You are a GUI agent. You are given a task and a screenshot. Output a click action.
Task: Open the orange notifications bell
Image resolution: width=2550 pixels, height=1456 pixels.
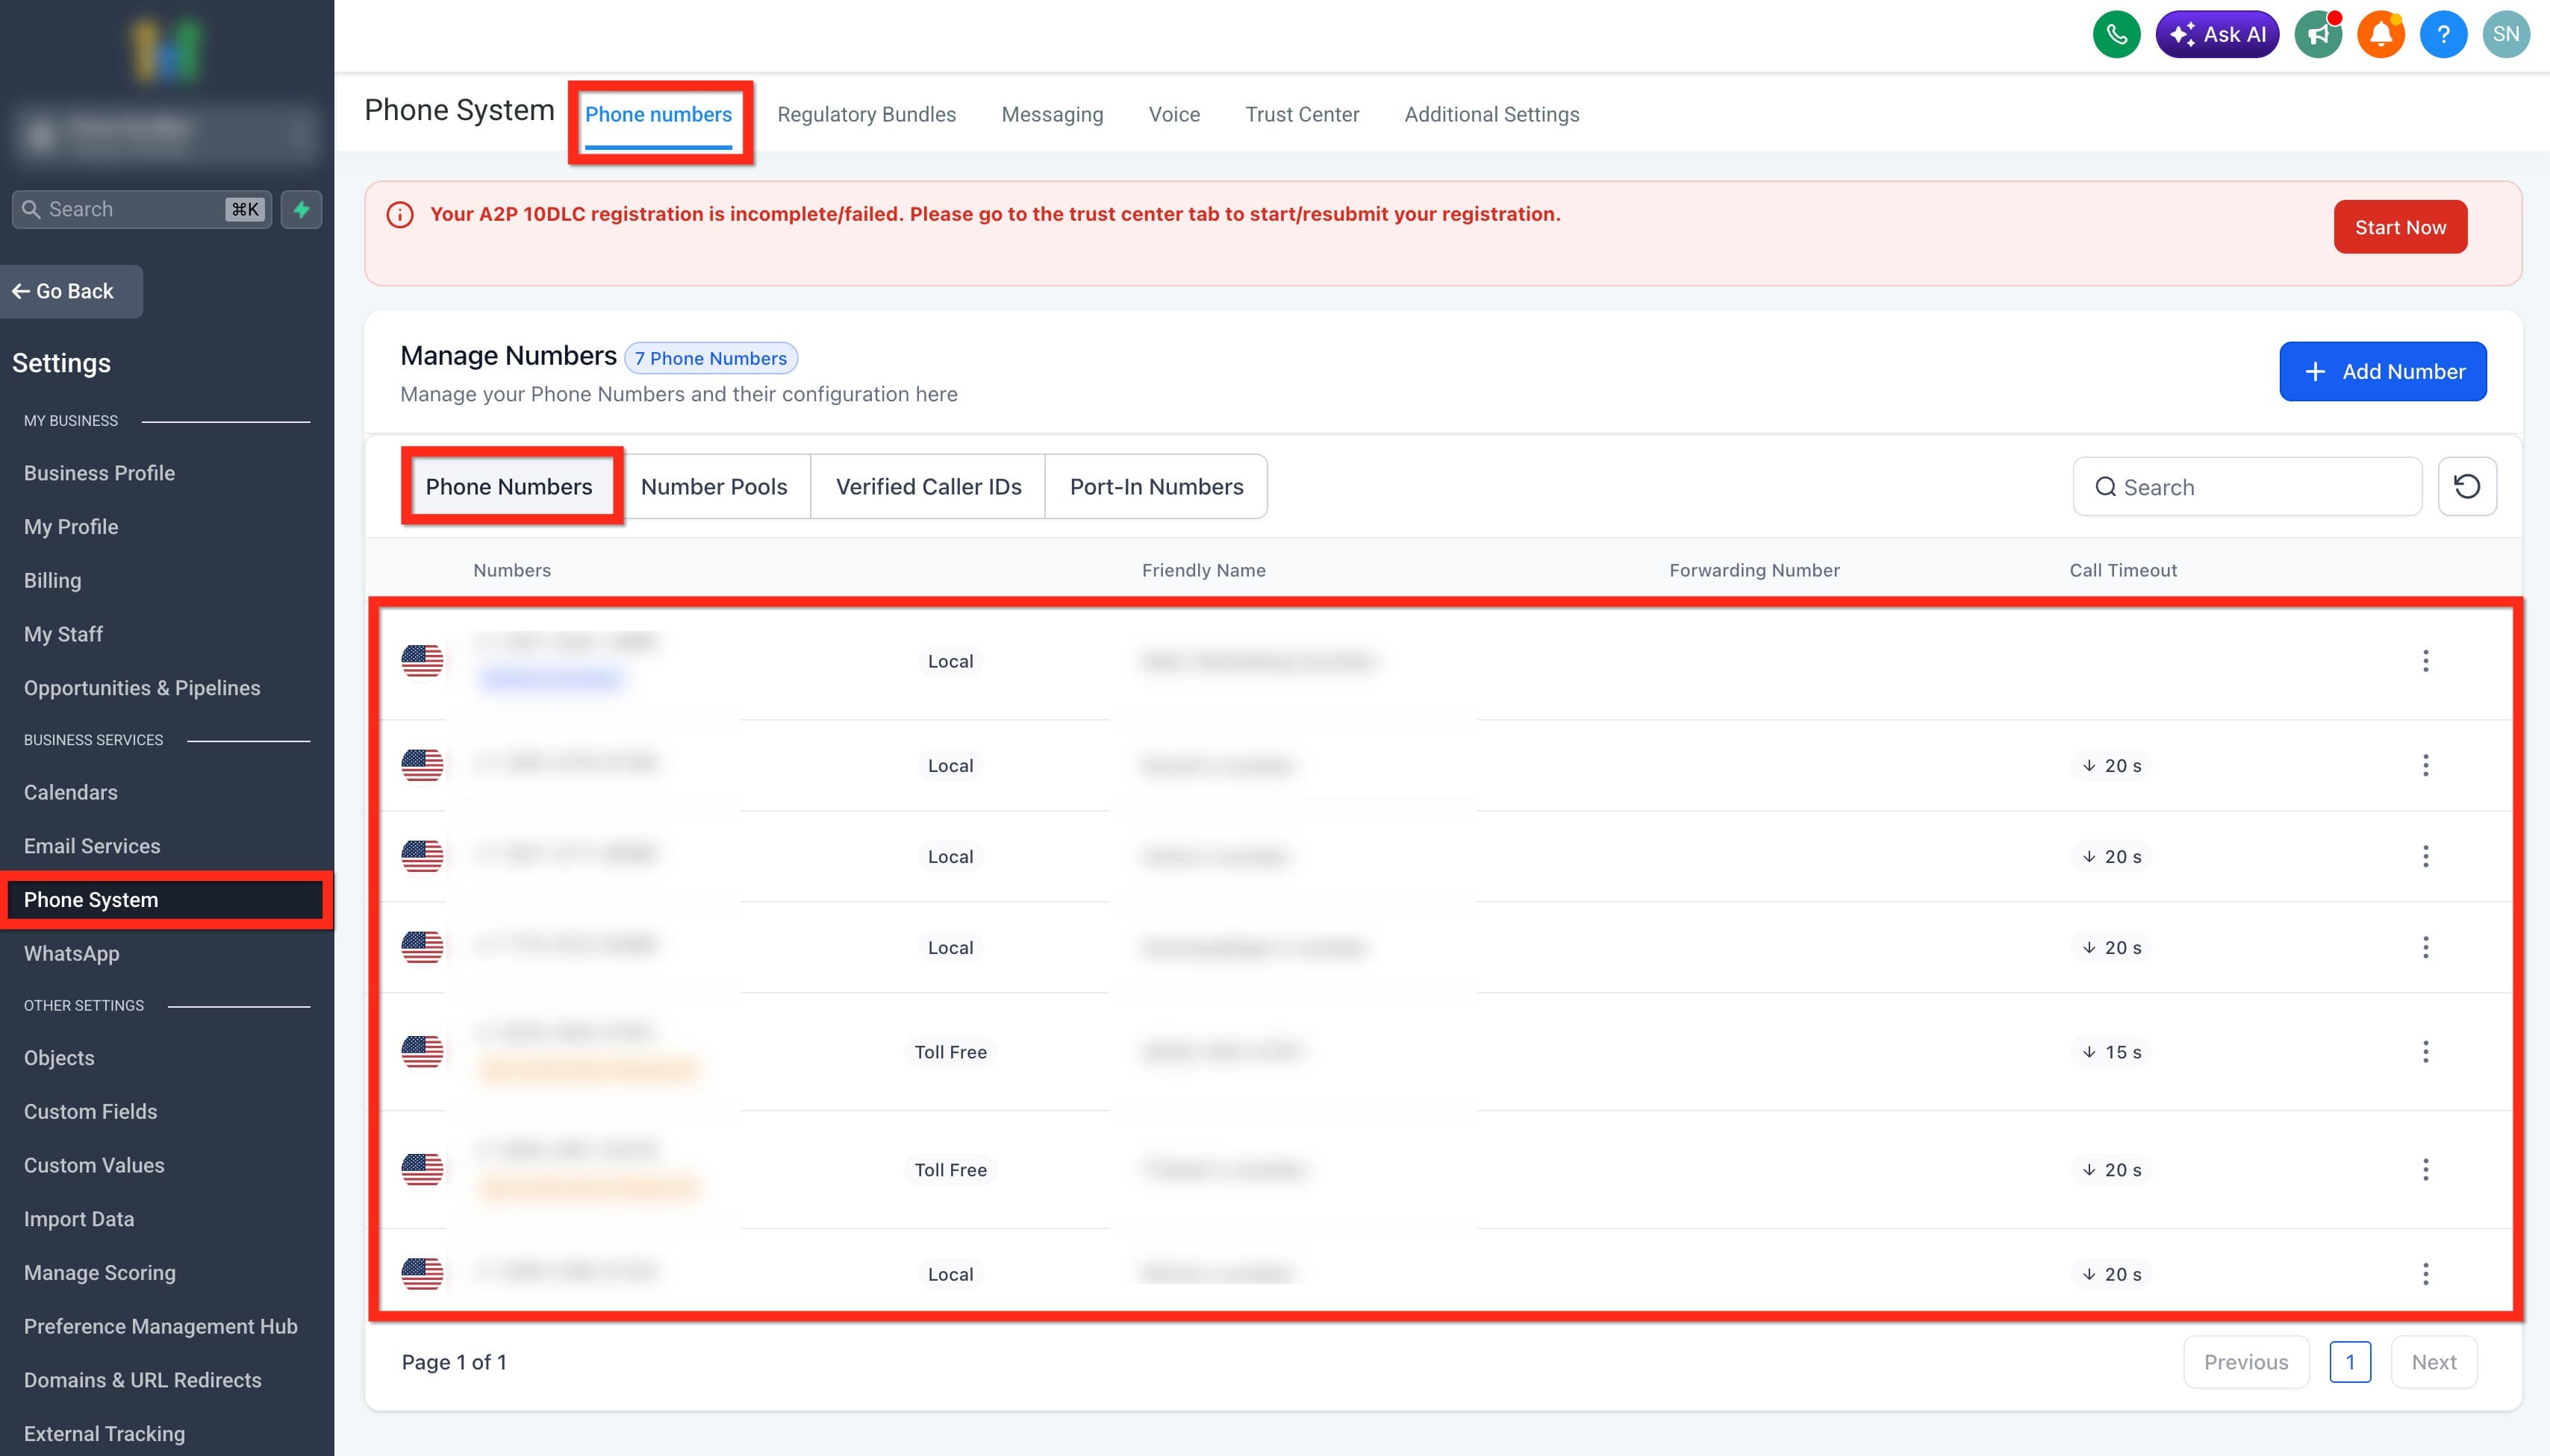[2381, 35]
